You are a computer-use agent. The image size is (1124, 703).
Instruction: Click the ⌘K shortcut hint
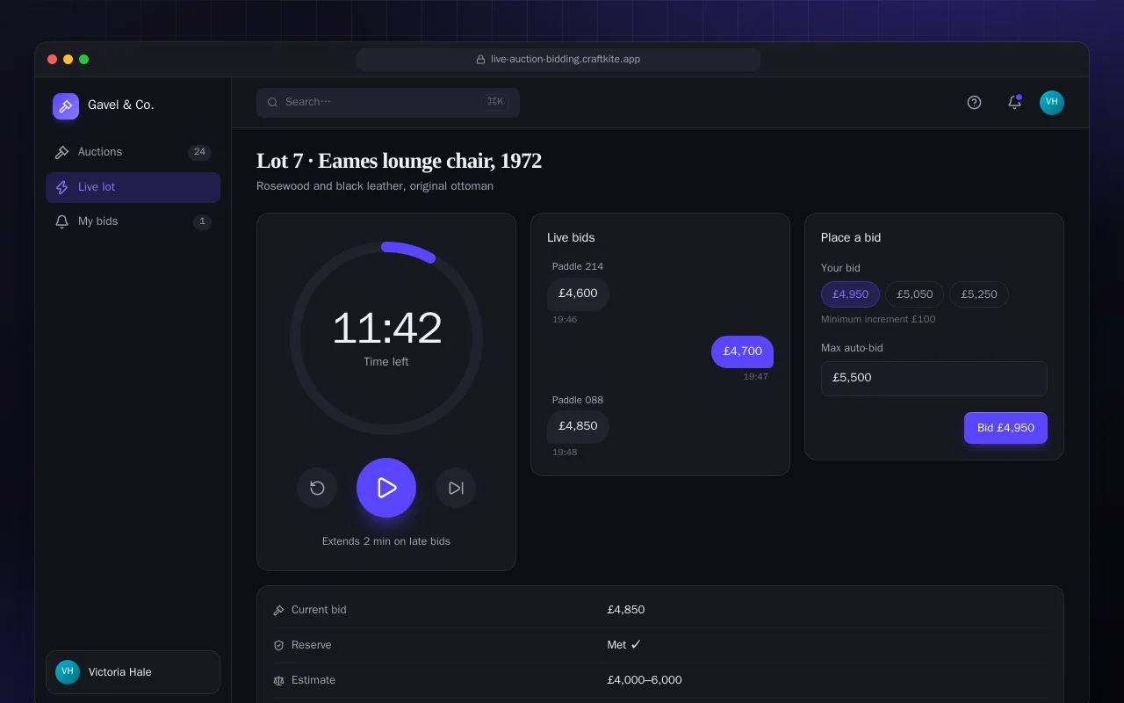[x=495, y=102]
